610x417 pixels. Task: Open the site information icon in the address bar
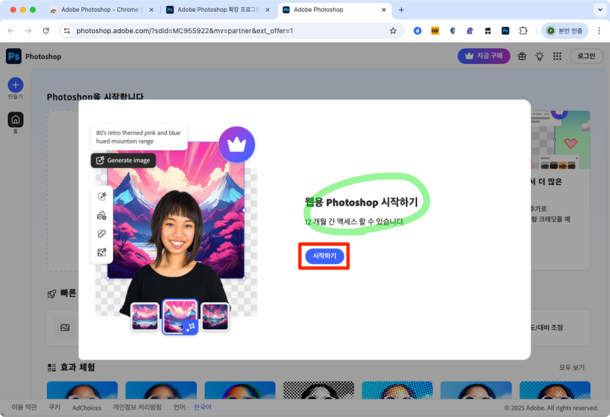click(67, 31)
